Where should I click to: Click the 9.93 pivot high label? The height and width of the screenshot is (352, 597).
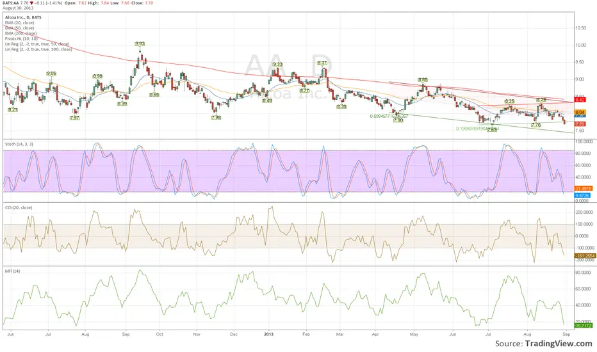[x=140, y=44]
